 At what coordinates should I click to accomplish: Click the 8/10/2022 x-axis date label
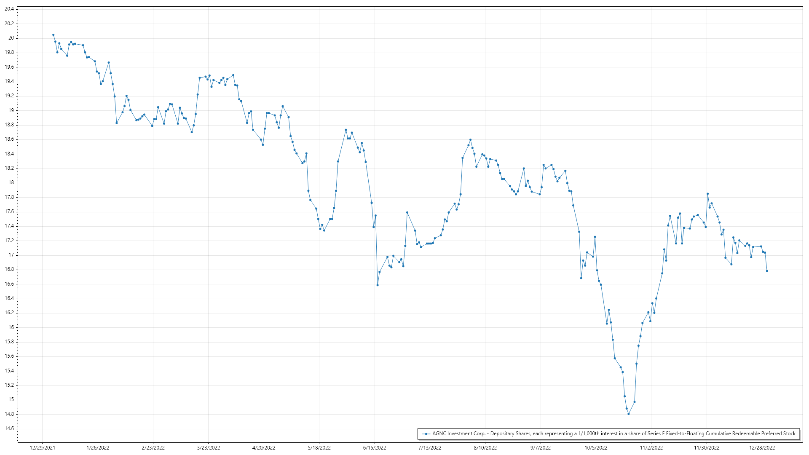pyautogui.click(x=485, y=447)
